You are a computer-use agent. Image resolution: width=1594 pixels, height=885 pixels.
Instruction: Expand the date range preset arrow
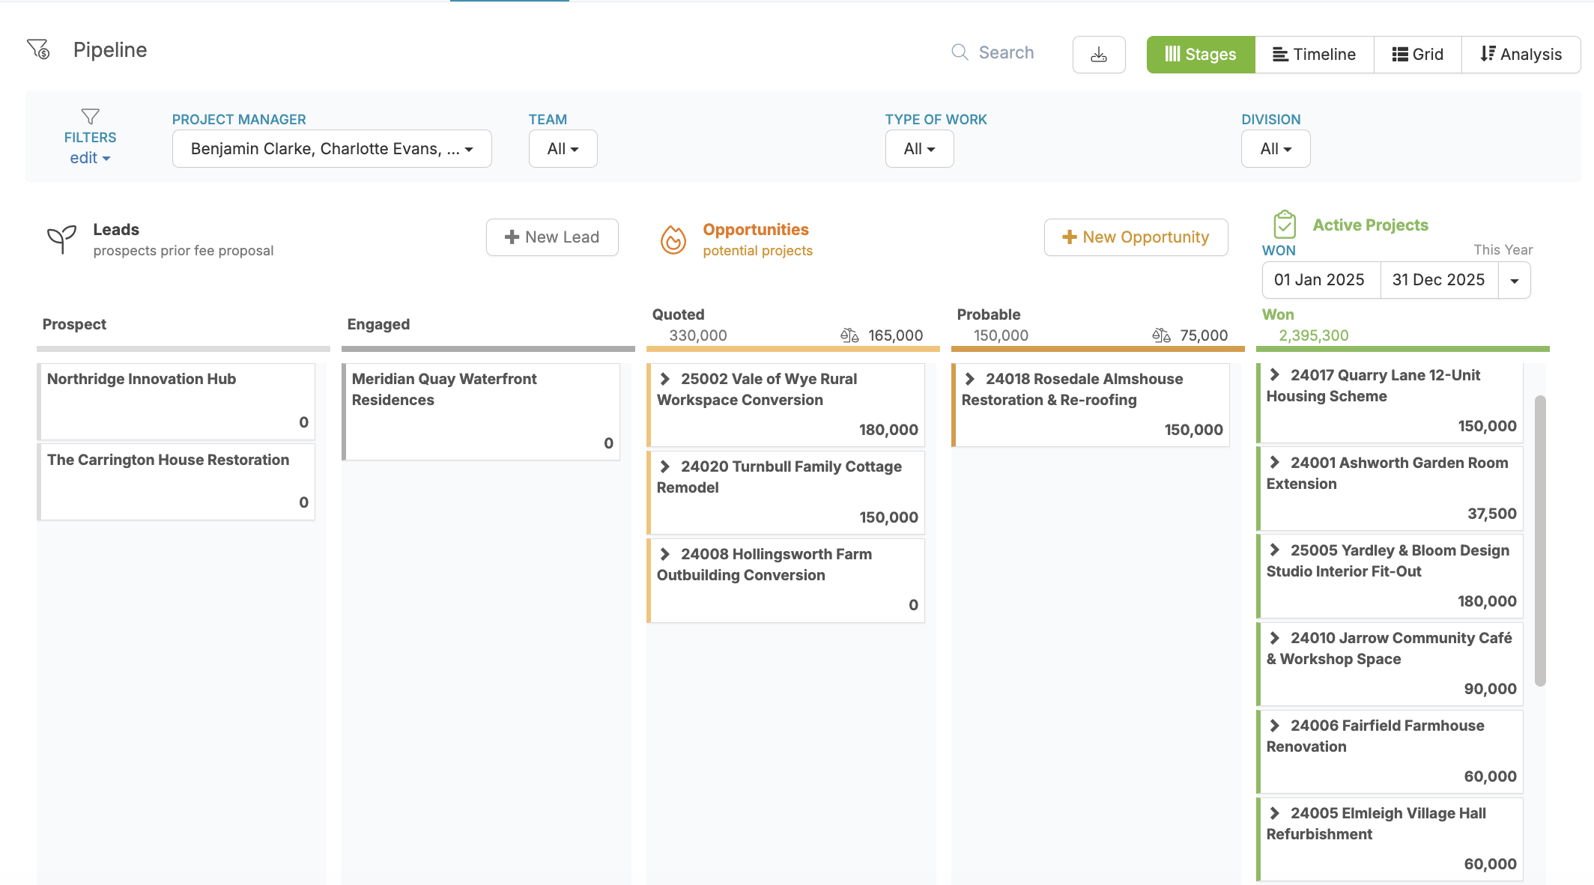point(1514,281)
